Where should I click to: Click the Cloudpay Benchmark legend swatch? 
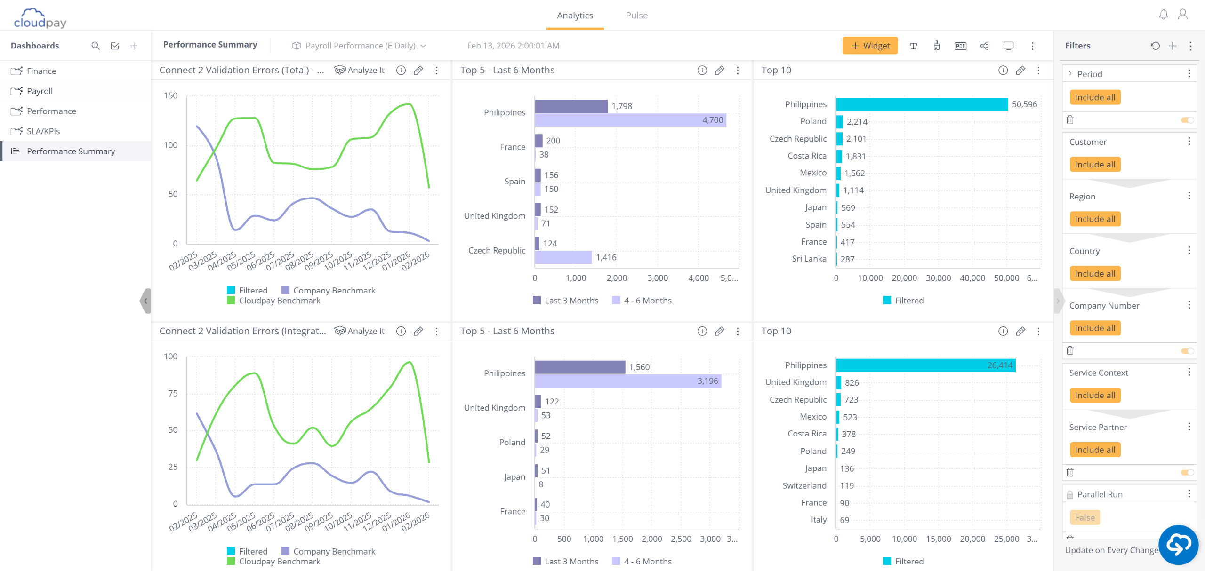[231, 301]
